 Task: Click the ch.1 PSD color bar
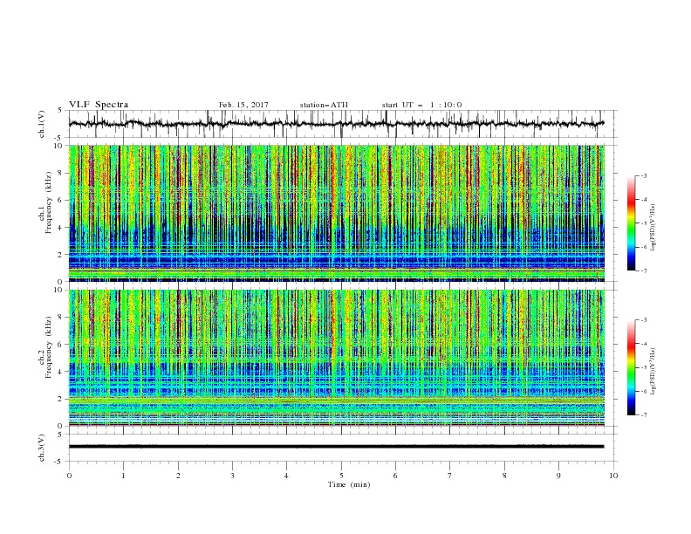point(631,223)
